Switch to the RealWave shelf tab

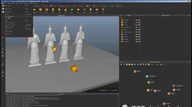104,6
